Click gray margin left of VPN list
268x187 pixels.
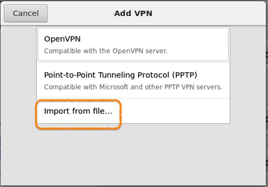(19, 80)
